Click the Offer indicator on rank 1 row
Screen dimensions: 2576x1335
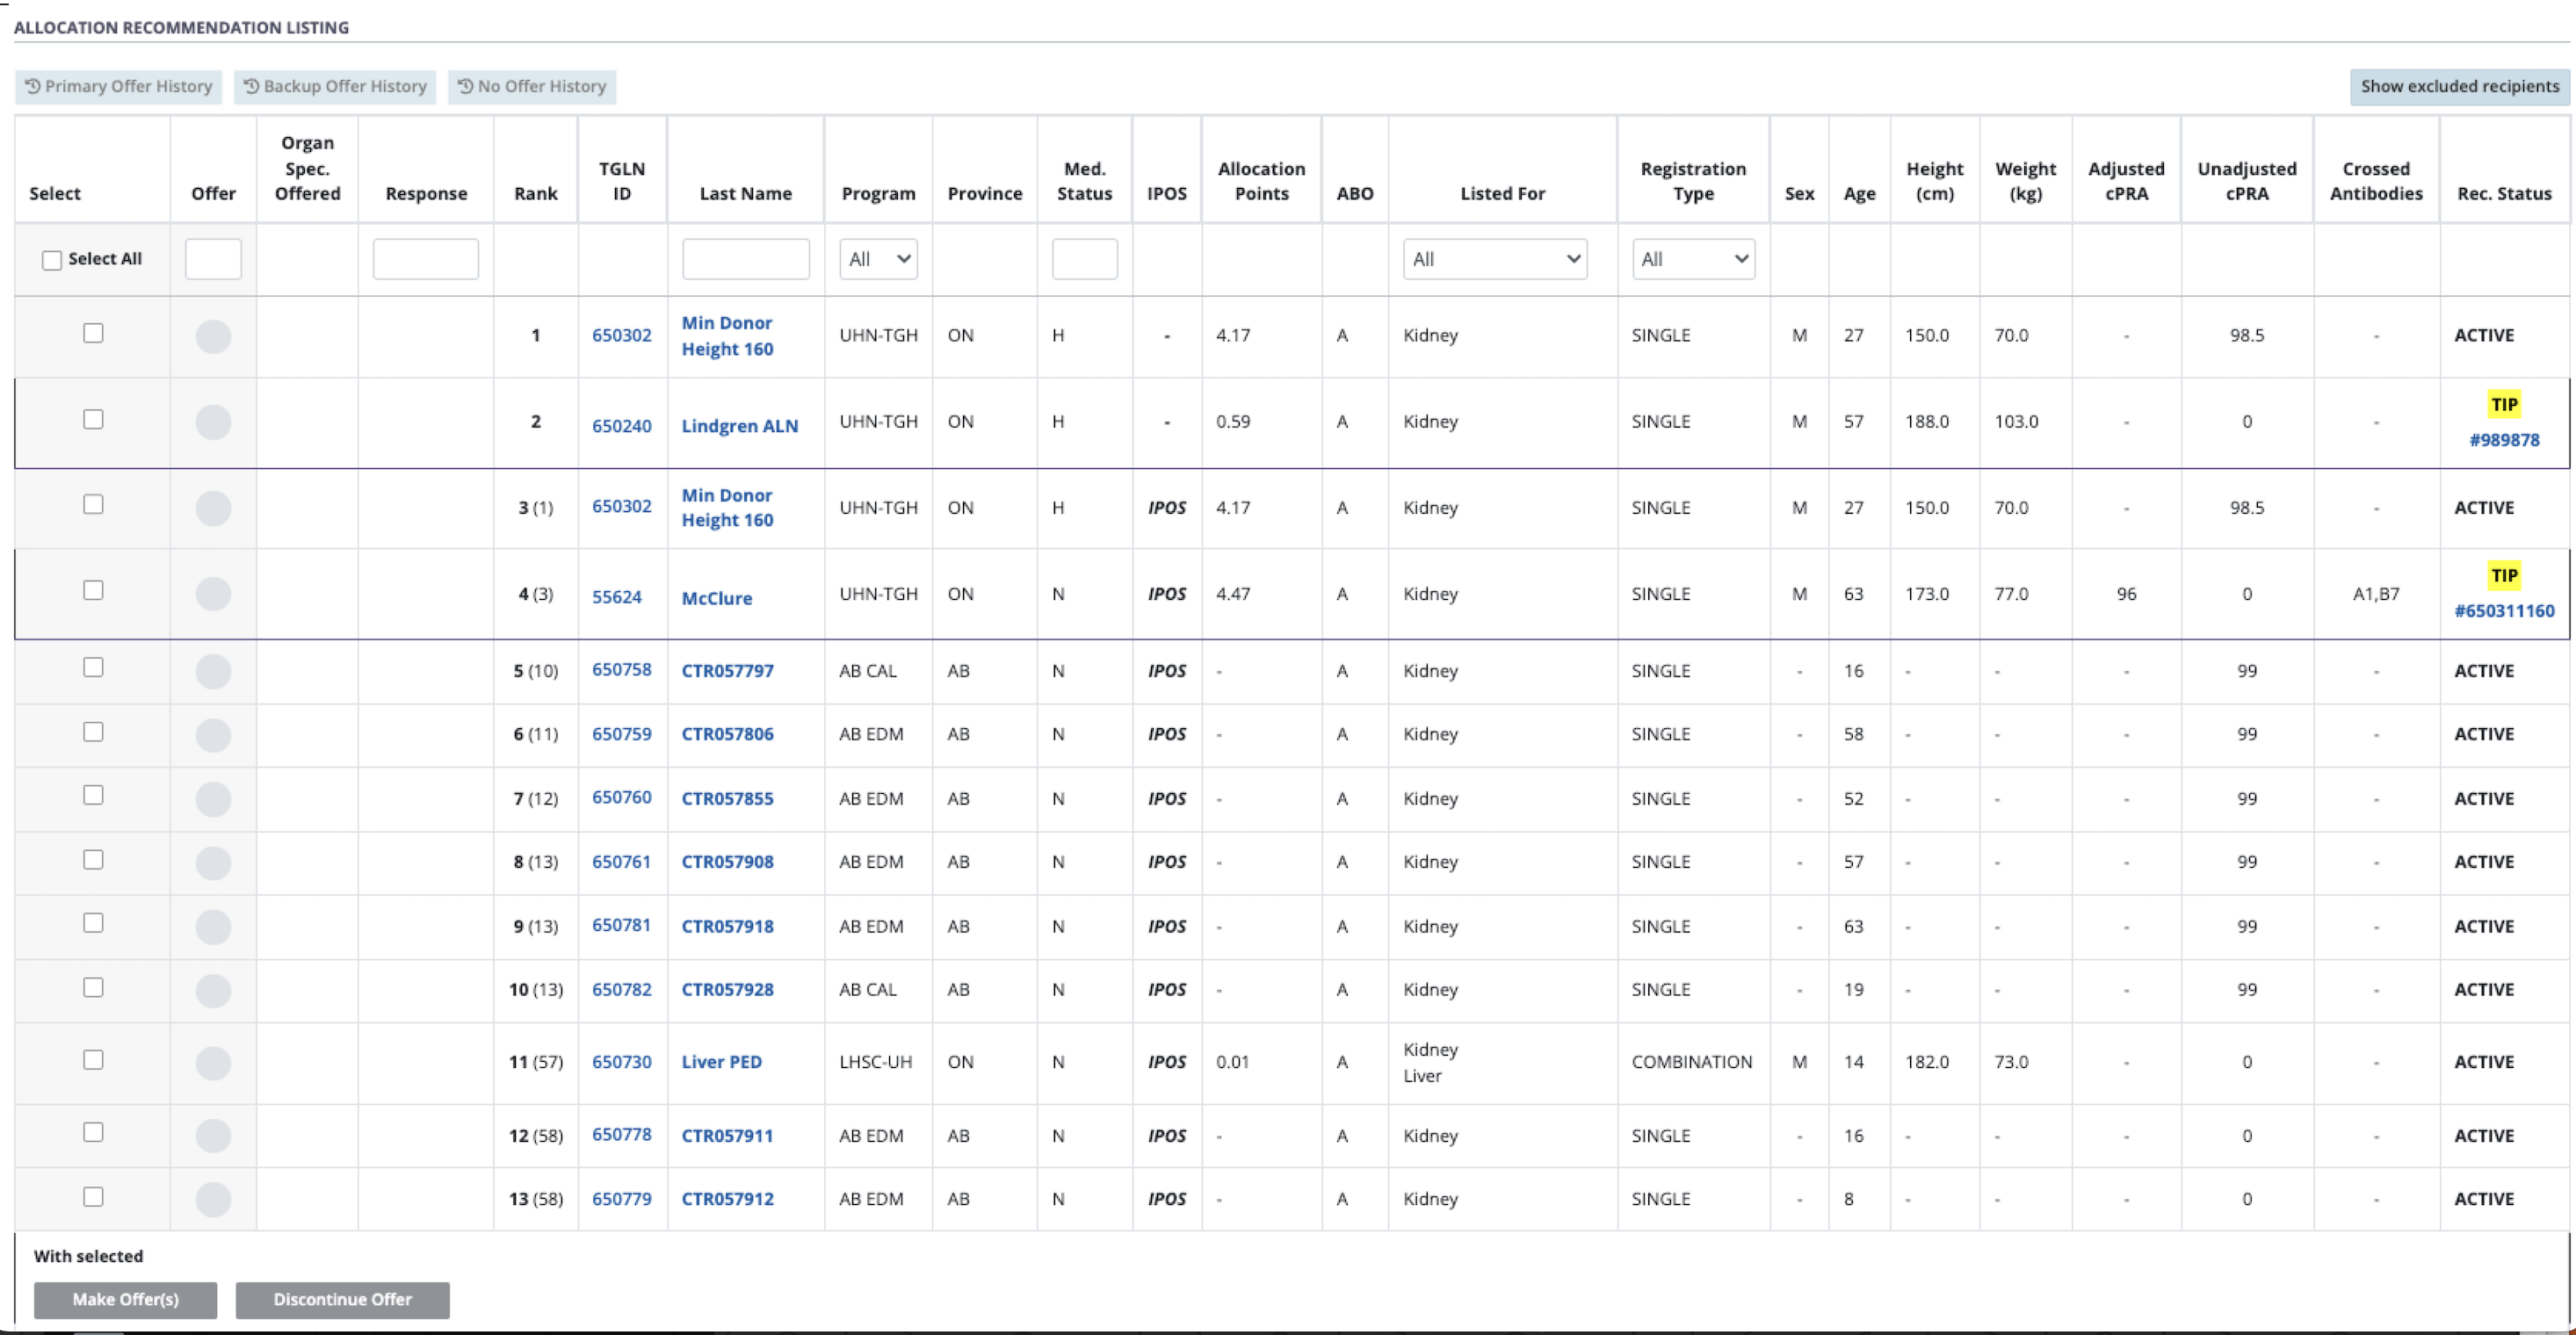coord(213,337)
